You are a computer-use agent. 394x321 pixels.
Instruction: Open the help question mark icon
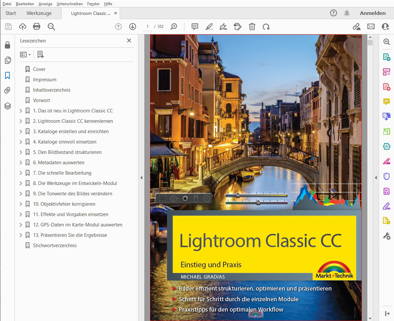pos(333,13)
